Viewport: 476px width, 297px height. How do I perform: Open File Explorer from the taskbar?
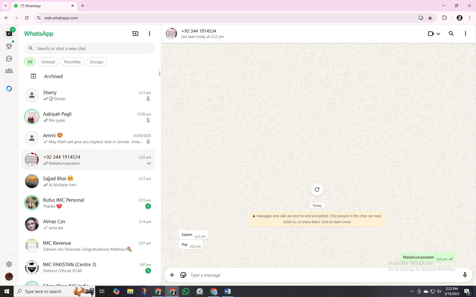click(x=130, y=291)
